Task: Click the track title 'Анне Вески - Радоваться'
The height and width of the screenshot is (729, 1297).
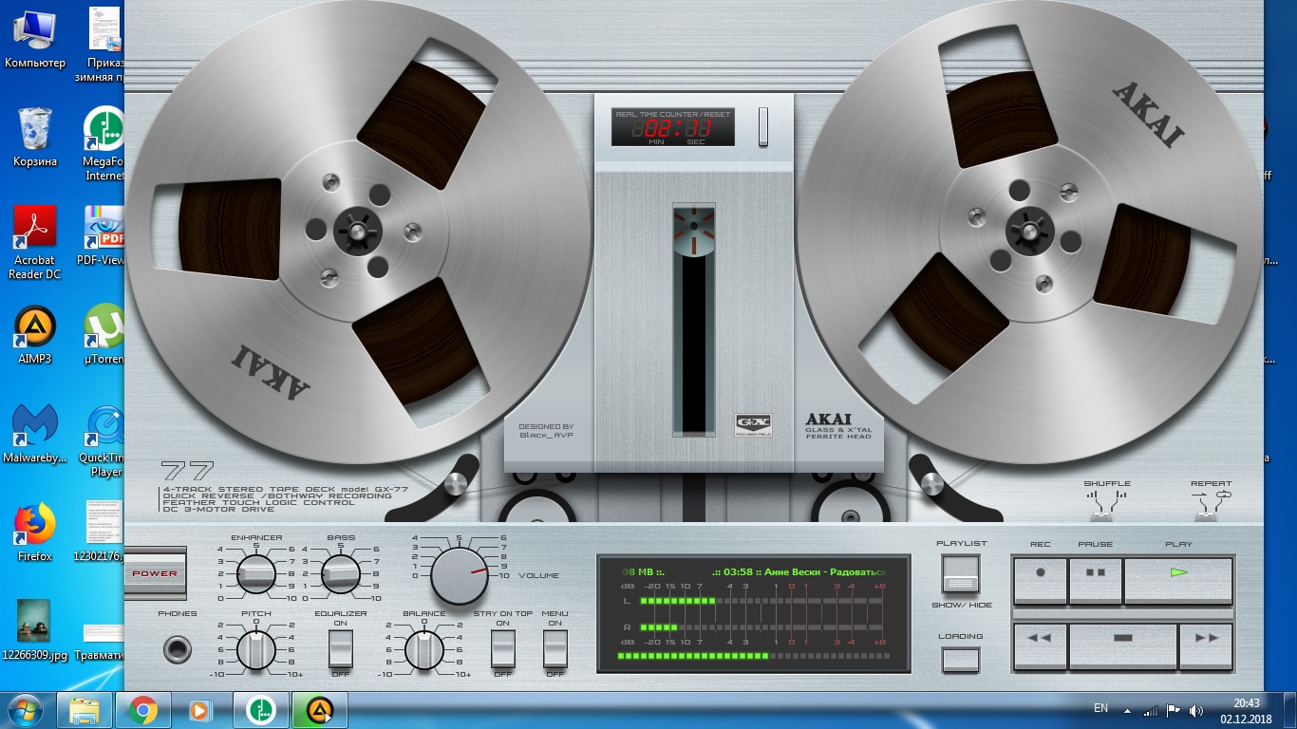Action: coord(824,572)
